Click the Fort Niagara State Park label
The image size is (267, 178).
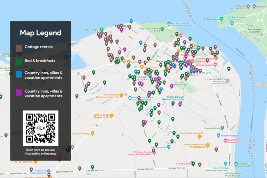tap(254, 31)
